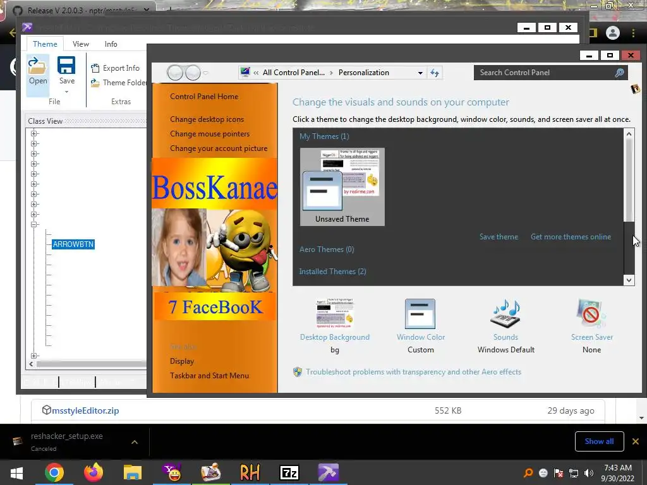The width and height of the screenshot is (647, 485).
Task: Click the Chrome profile avatar icon
Action: [613, 33]
